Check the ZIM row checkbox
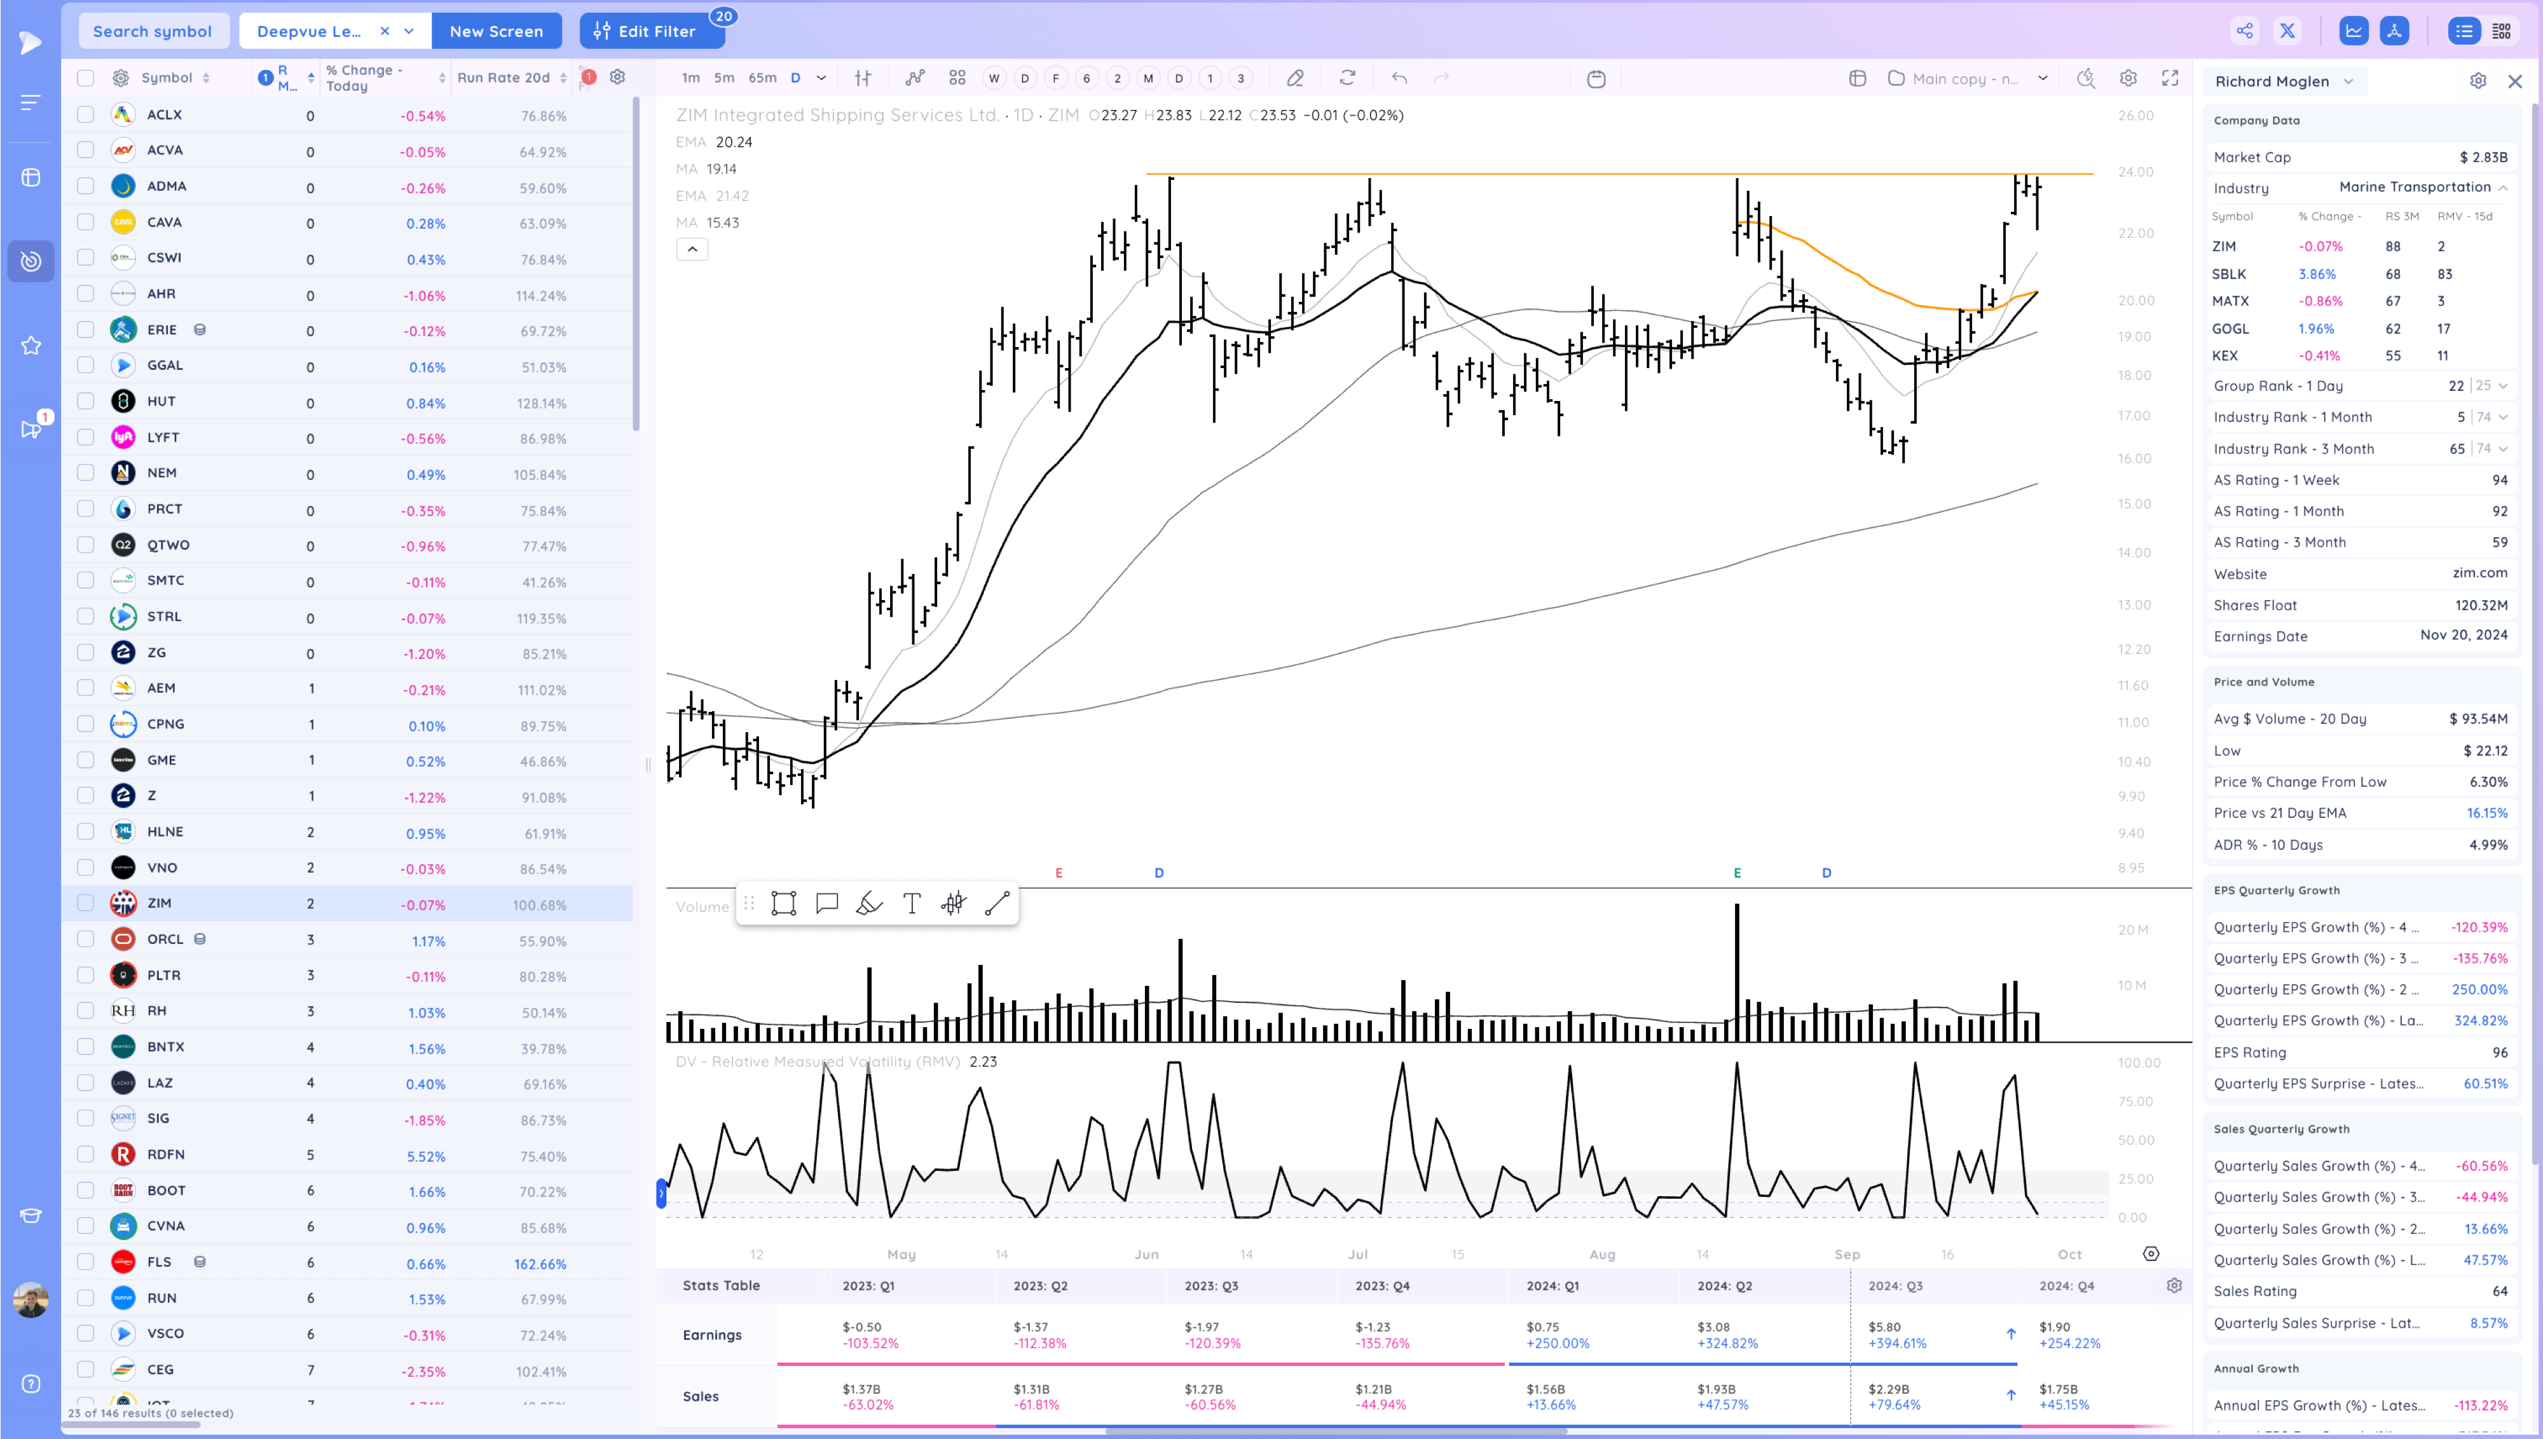2543x1439 pixels. coord(86,903)
